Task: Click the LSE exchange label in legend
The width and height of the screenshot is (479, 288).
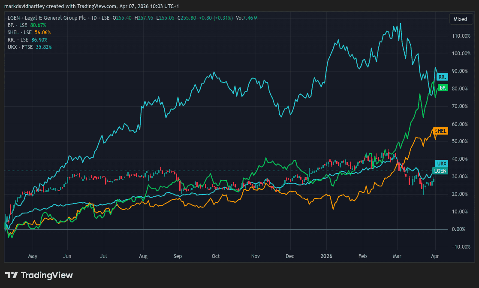Action: click(105, 18)
